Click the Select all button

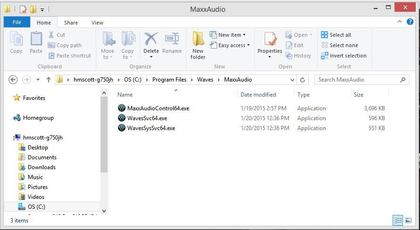[x=336, y=35]
